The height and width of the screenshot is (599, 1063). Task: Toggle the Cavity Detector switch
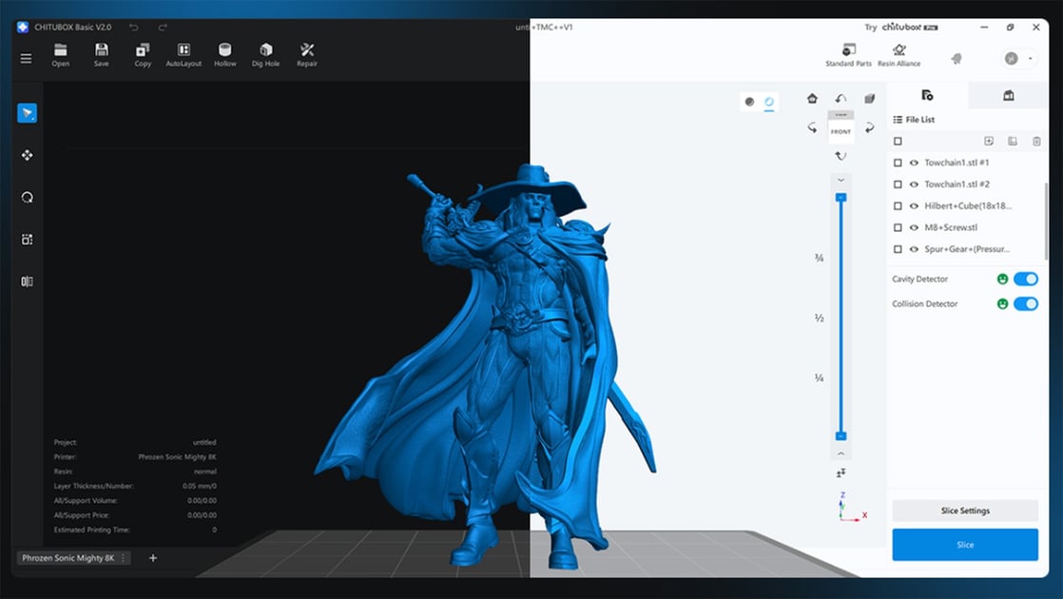1025,279
